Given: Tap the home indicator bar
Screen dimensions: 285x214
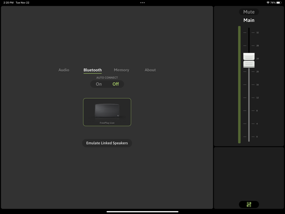Looking at the screenshot, I should (142, 212).
